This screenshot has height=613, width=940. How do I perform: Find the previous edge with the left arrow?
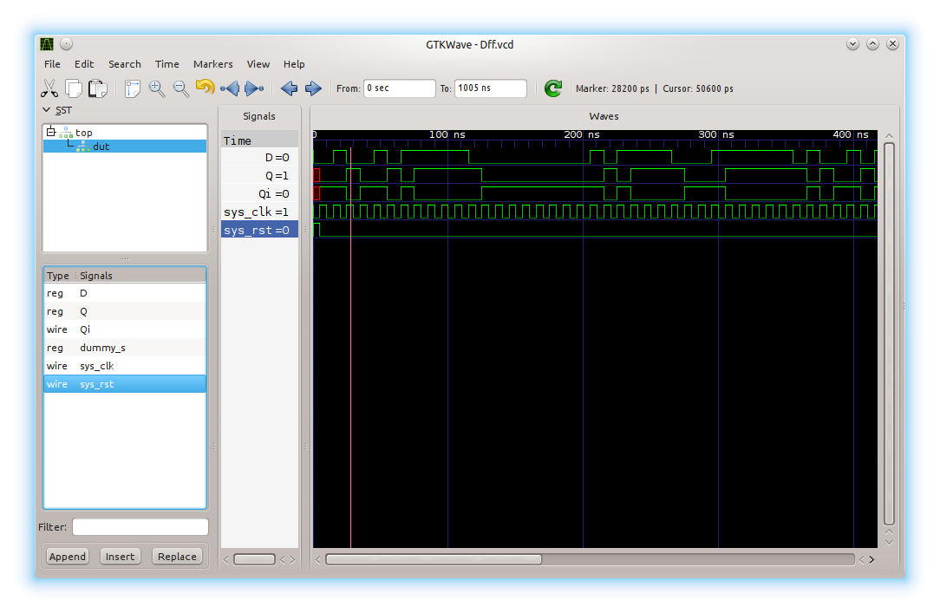click(289, 88)
